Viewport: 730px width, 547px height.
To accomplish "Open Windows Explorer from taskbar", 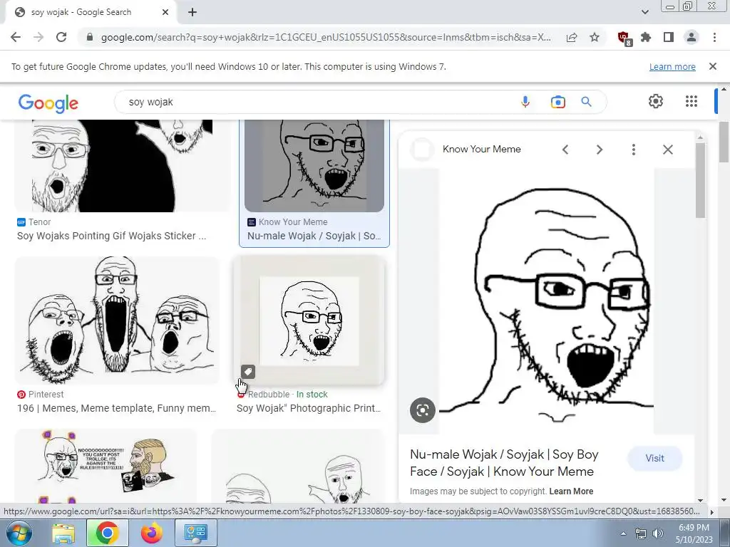I will 63,533.
